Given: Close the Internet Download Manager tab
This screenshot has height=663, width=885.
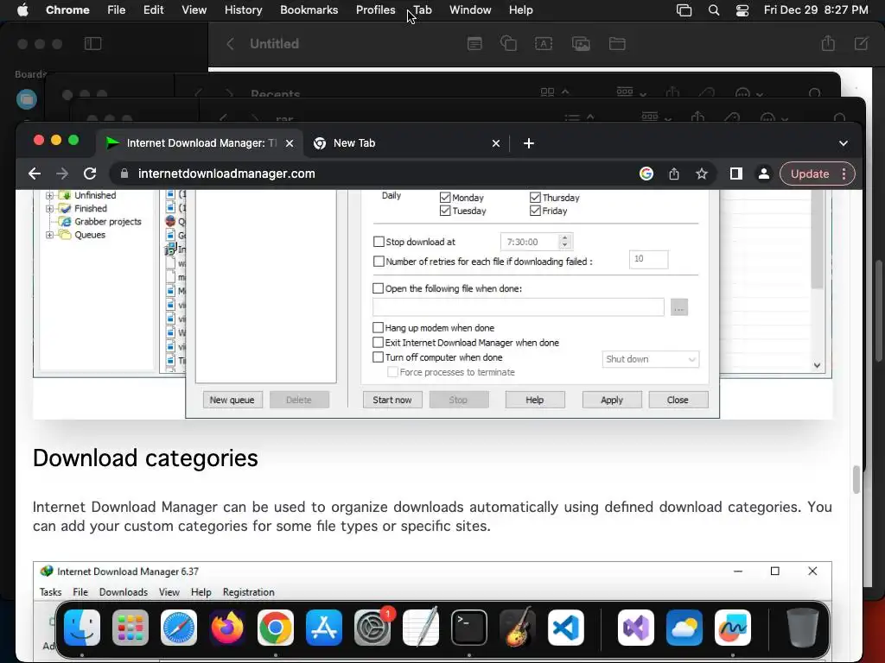Looking at the screenshot, I should [290, 143].
